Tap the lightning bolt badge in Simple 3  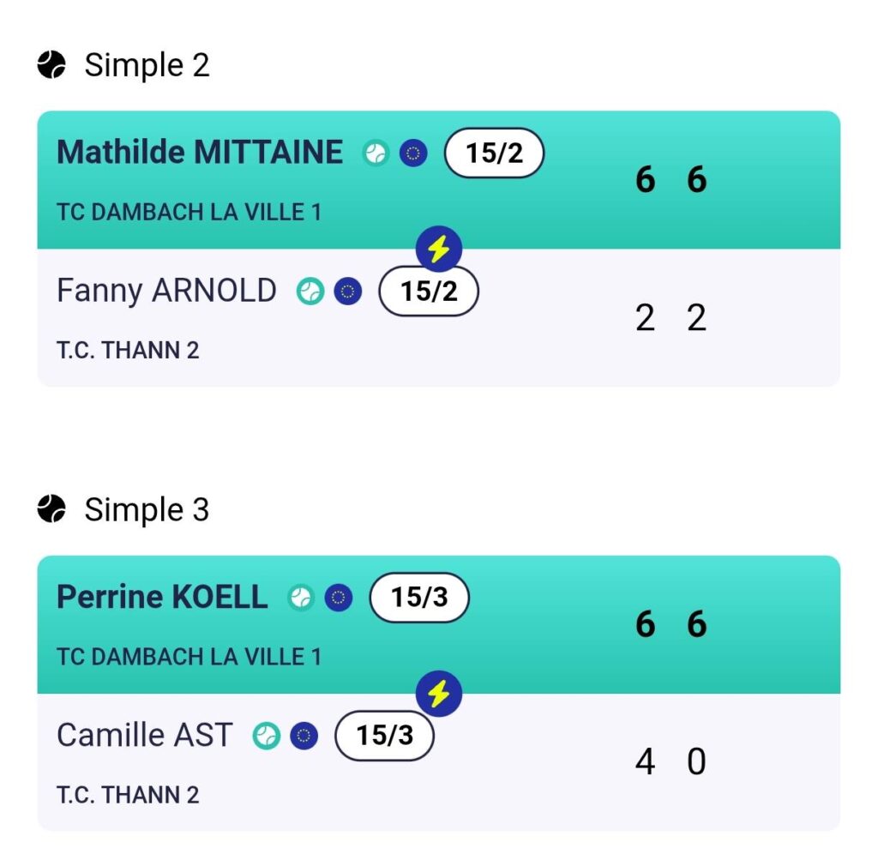point(439,694)
